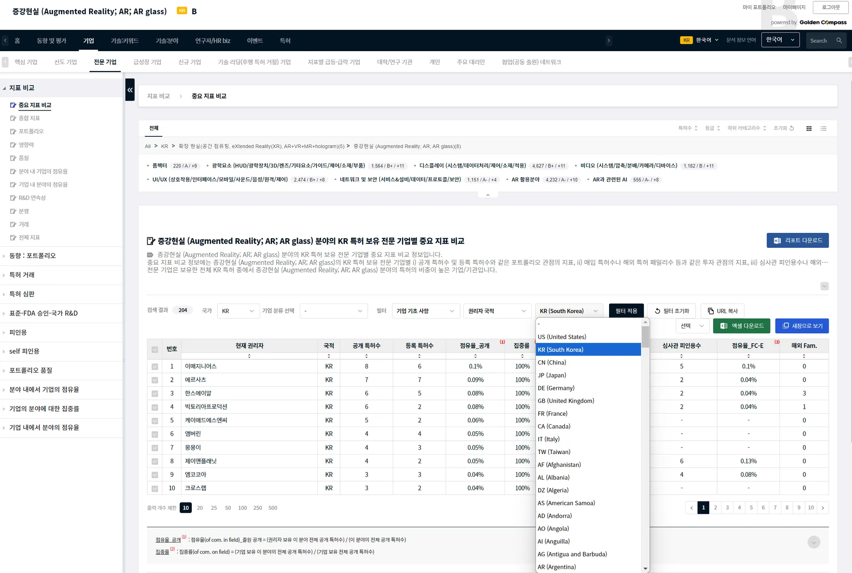Check the row 1 이매지니어스 checkbox
852x573 pixels.
[155, 367]
